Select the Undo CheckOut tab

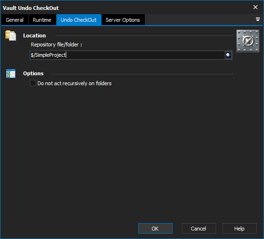79,20
